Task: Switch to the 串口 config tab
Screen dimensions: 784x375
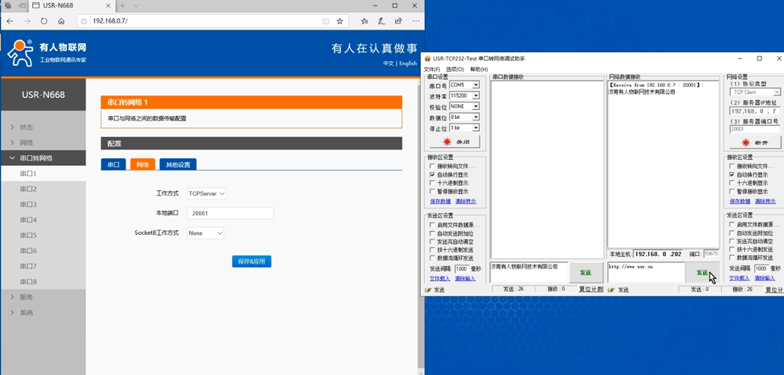Action: point(114,164)
